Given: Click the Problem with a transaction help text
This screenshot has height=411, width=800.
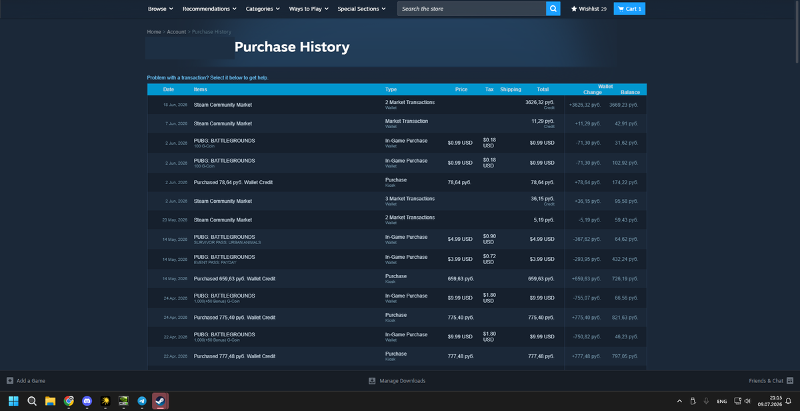Looking at the screenshot, I should pos(207,77).
